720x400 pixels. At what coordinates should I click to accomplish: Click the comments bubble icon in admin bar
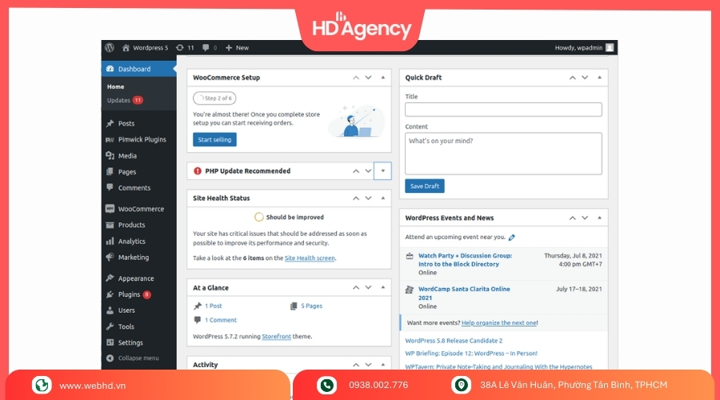[x=206, y=48]
